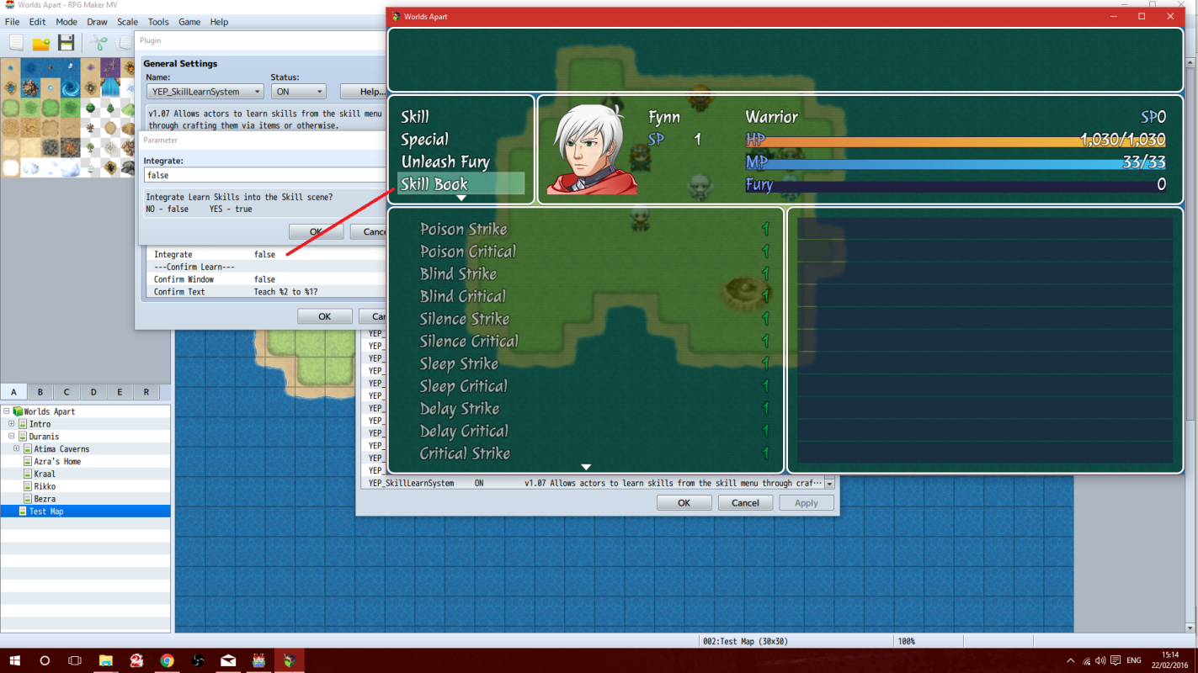Open File Explorer from the taskbar
Image resolution: width=1198 pixels, height=673 pixels.
tap(106, 660)
